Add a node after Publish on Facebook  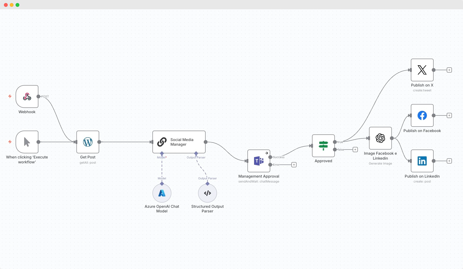(x=449, y=115)
